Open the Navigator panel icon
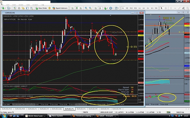This screenshot has width=190, height=118. click(x=23, y=8)
